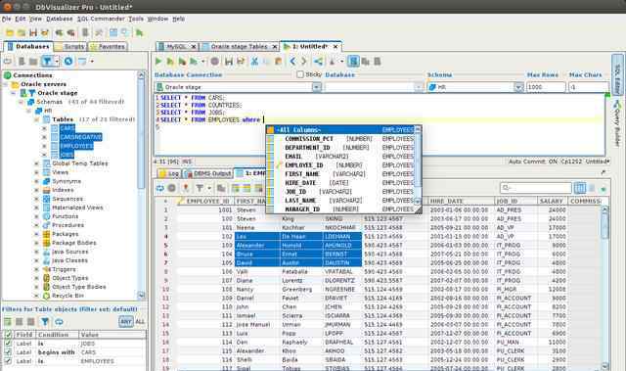
Task: Switch to the MySQL editor tab
Action: click(176, 47)
